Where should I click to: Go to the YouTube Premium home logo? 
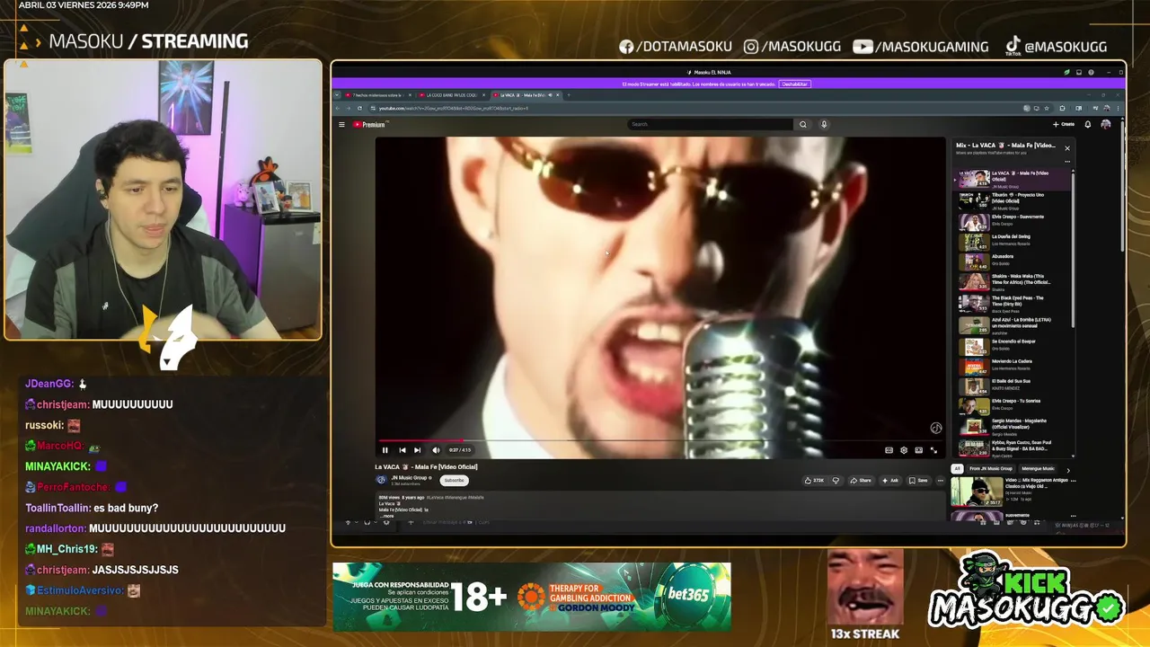[368, 125]
